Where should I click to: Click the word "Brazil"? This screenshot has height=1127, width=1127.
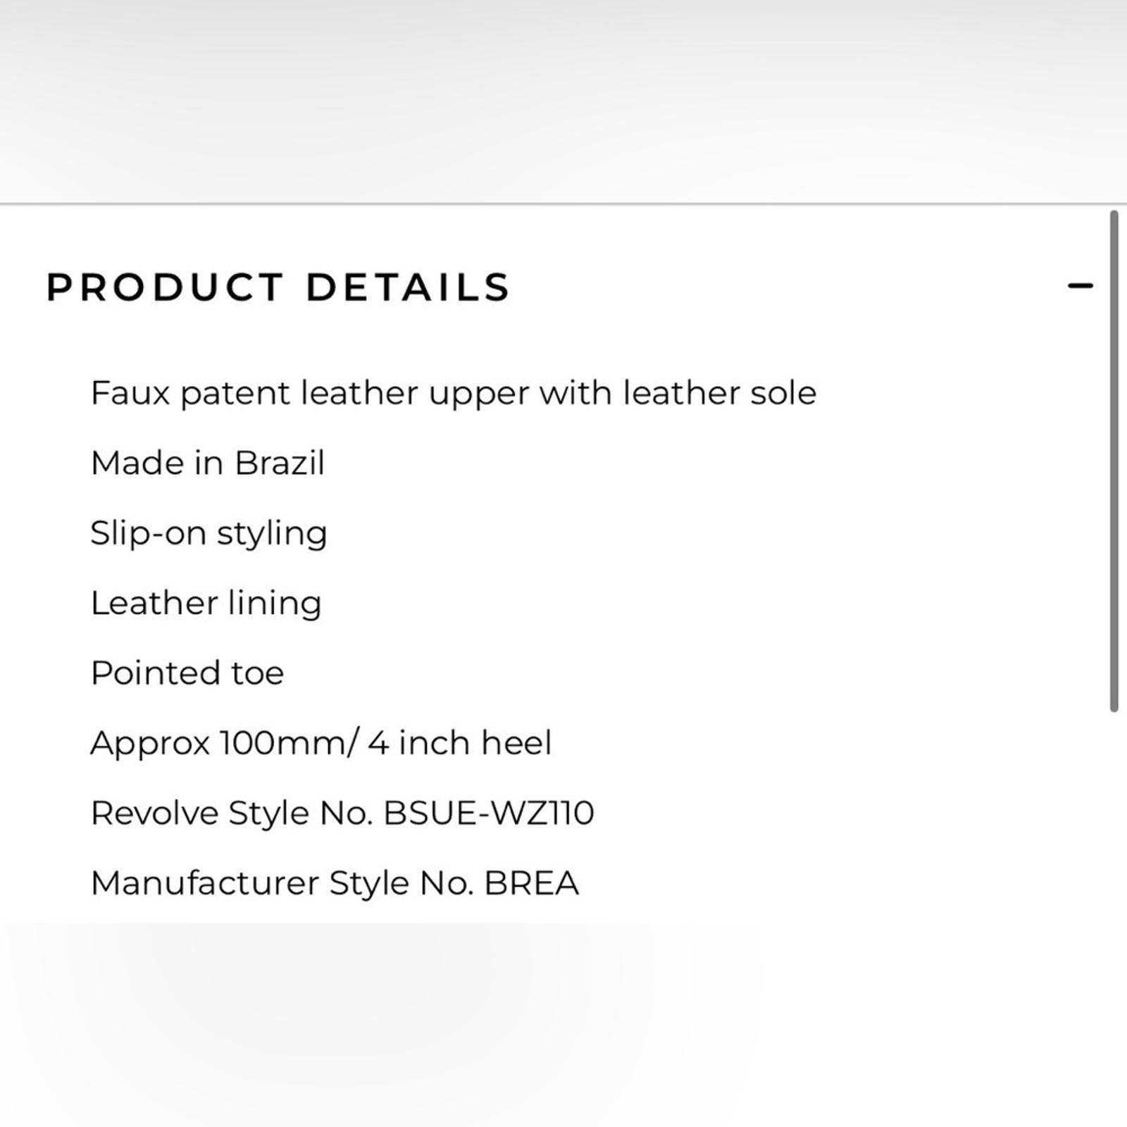[x=280, y=463]
